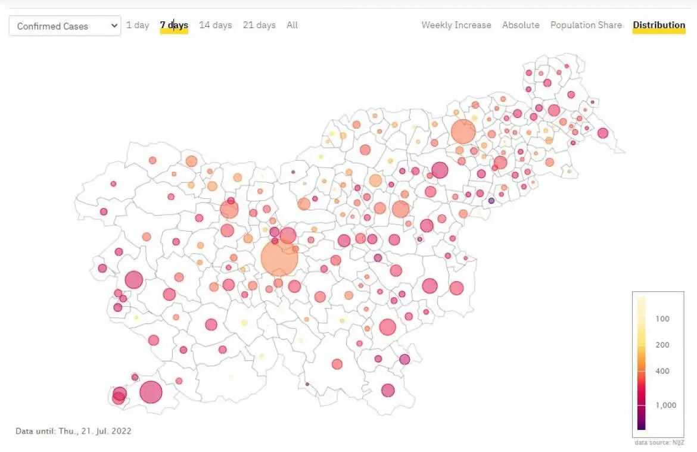Click the data source NIJZ text

[x=659, y=442]
